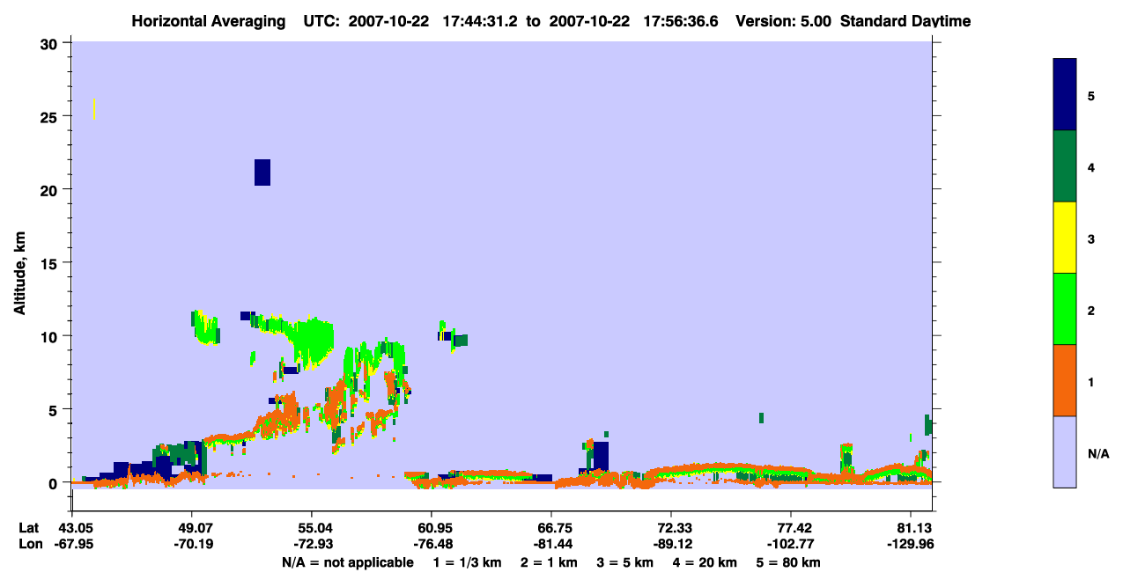Click the colorbar label '2'
The width and height of the screenshot is (1145, 587).
1091,310
